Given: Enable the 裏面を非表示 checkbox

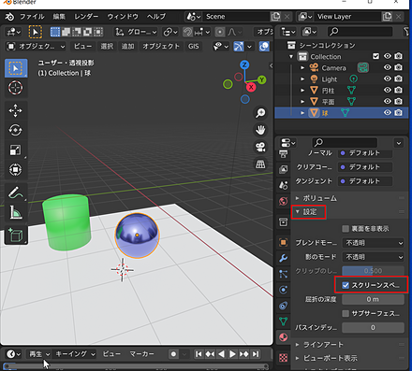Looking at the screenshot, I should point(346,229).
